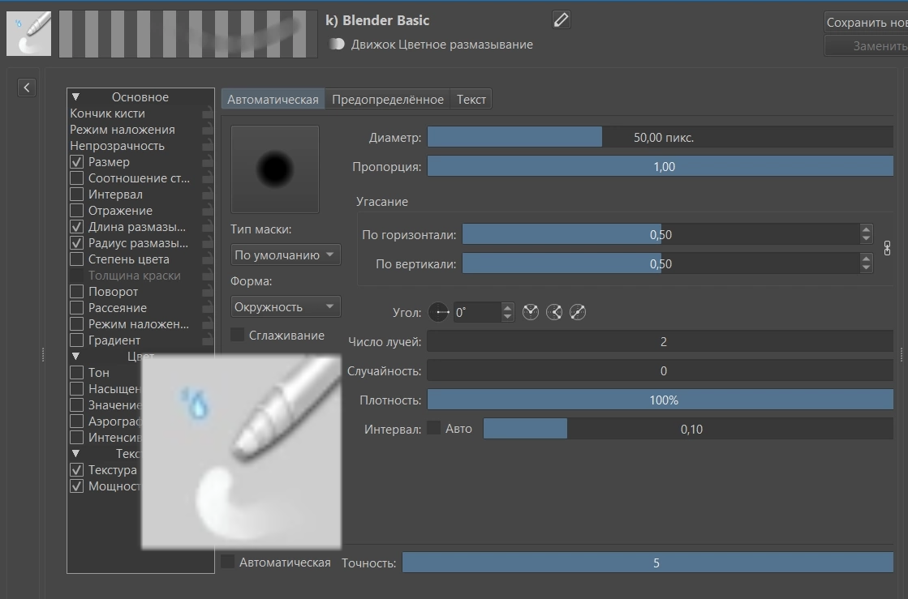Collapse the Основное section triangle
The image size is (908, 599).
click(75, 97)
